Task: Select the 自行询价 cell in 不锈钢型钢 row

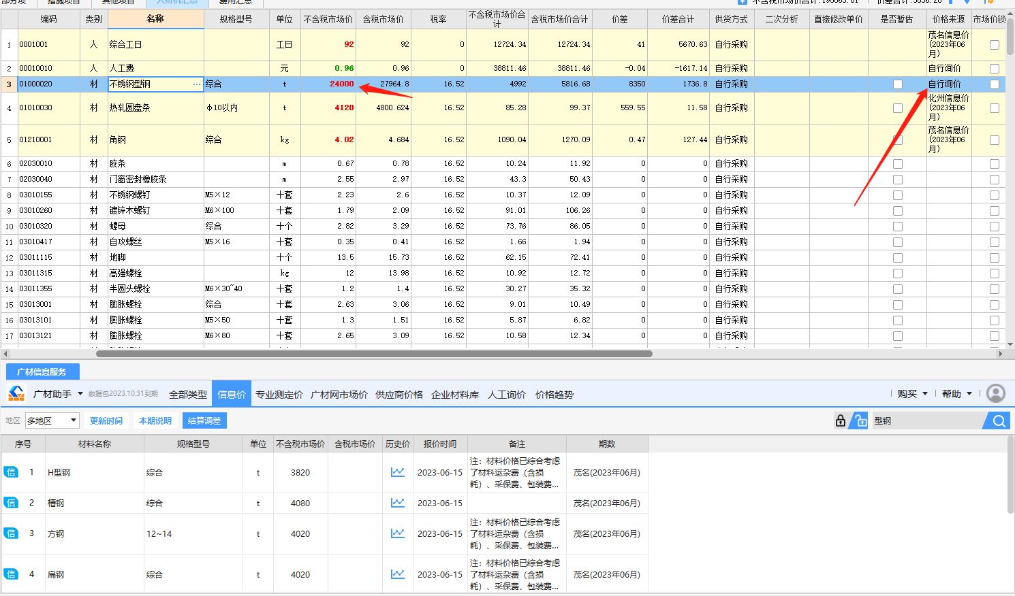Action: (949, 84)
